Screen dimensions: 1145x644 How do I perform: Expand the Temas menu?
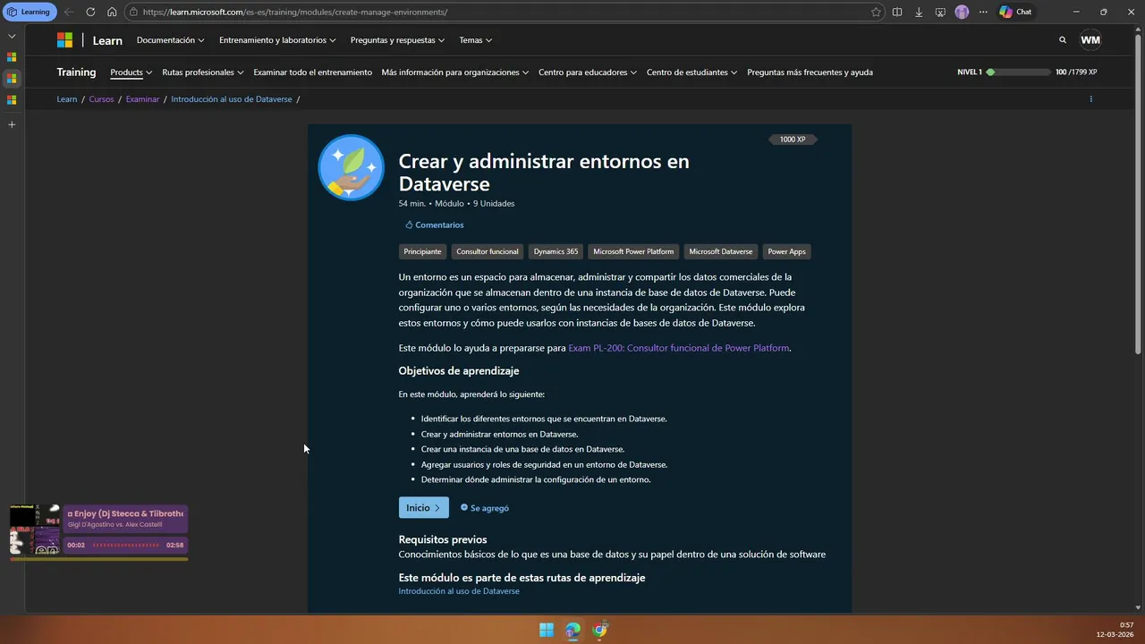[476, 40]
